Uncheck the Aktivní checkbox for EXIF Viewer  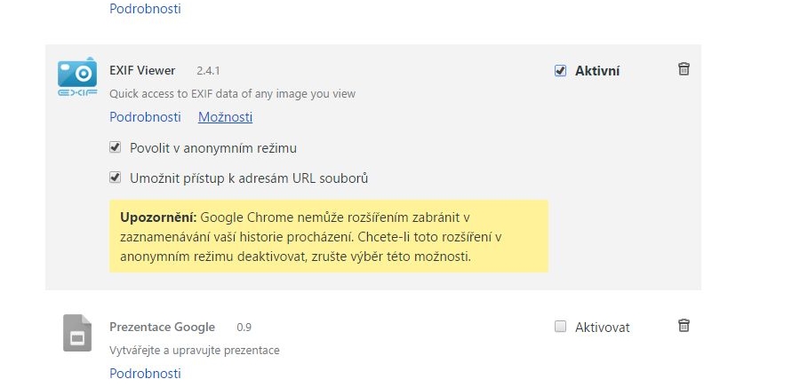(x=560, y=71)
